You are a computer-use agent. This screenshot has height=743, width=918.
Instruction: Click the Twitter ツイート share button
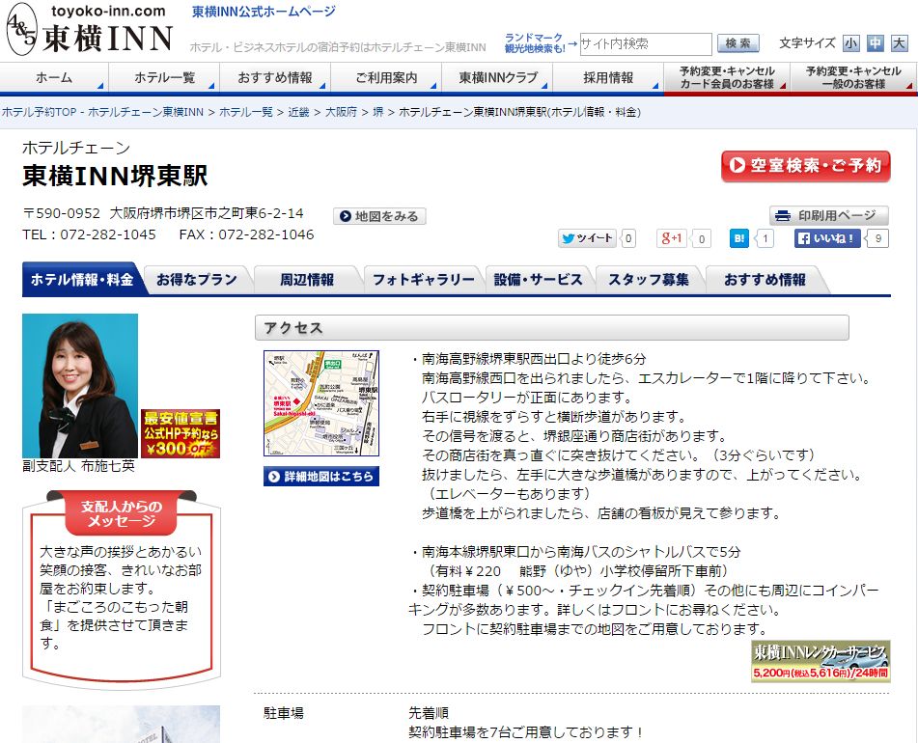tap(587, 238)
